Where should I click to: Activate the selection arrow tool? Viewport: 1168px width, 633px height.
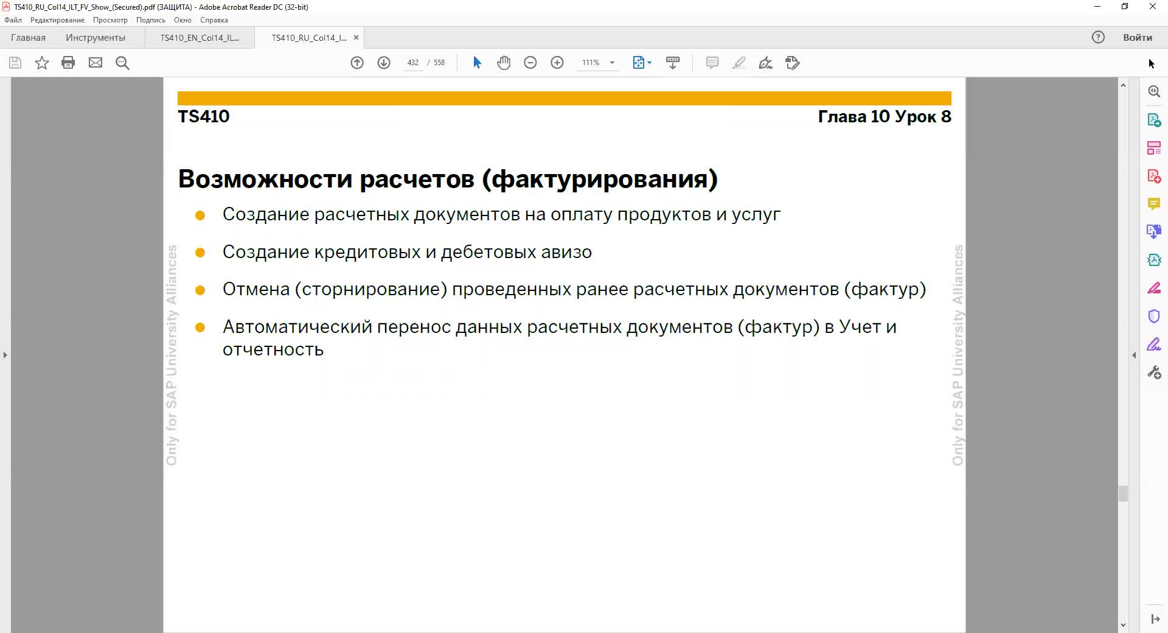[x=477, y=63]
